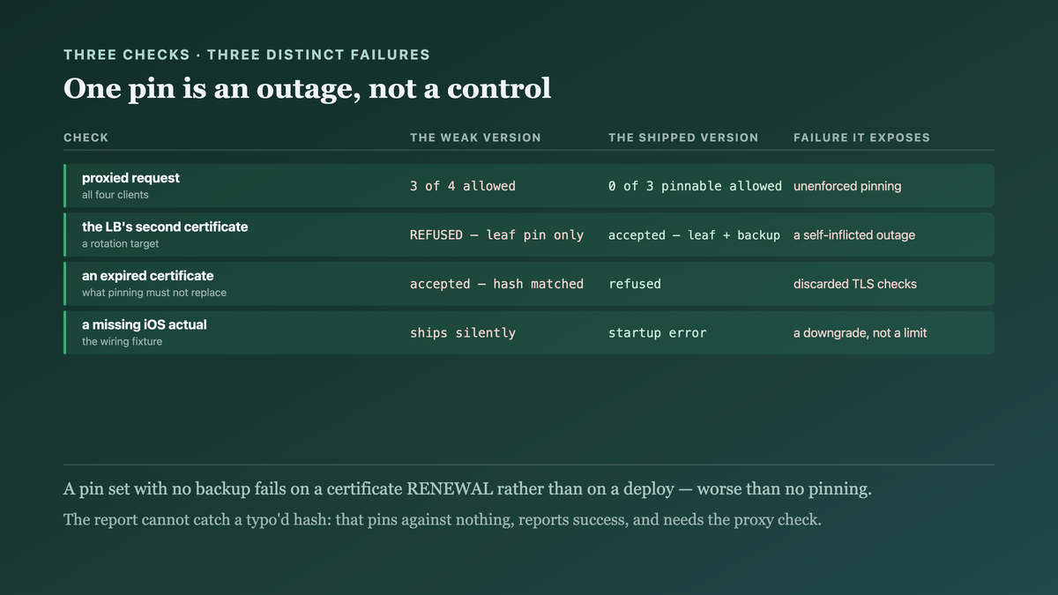Click the 'accepted — hash matched' cell

(496, 284)
